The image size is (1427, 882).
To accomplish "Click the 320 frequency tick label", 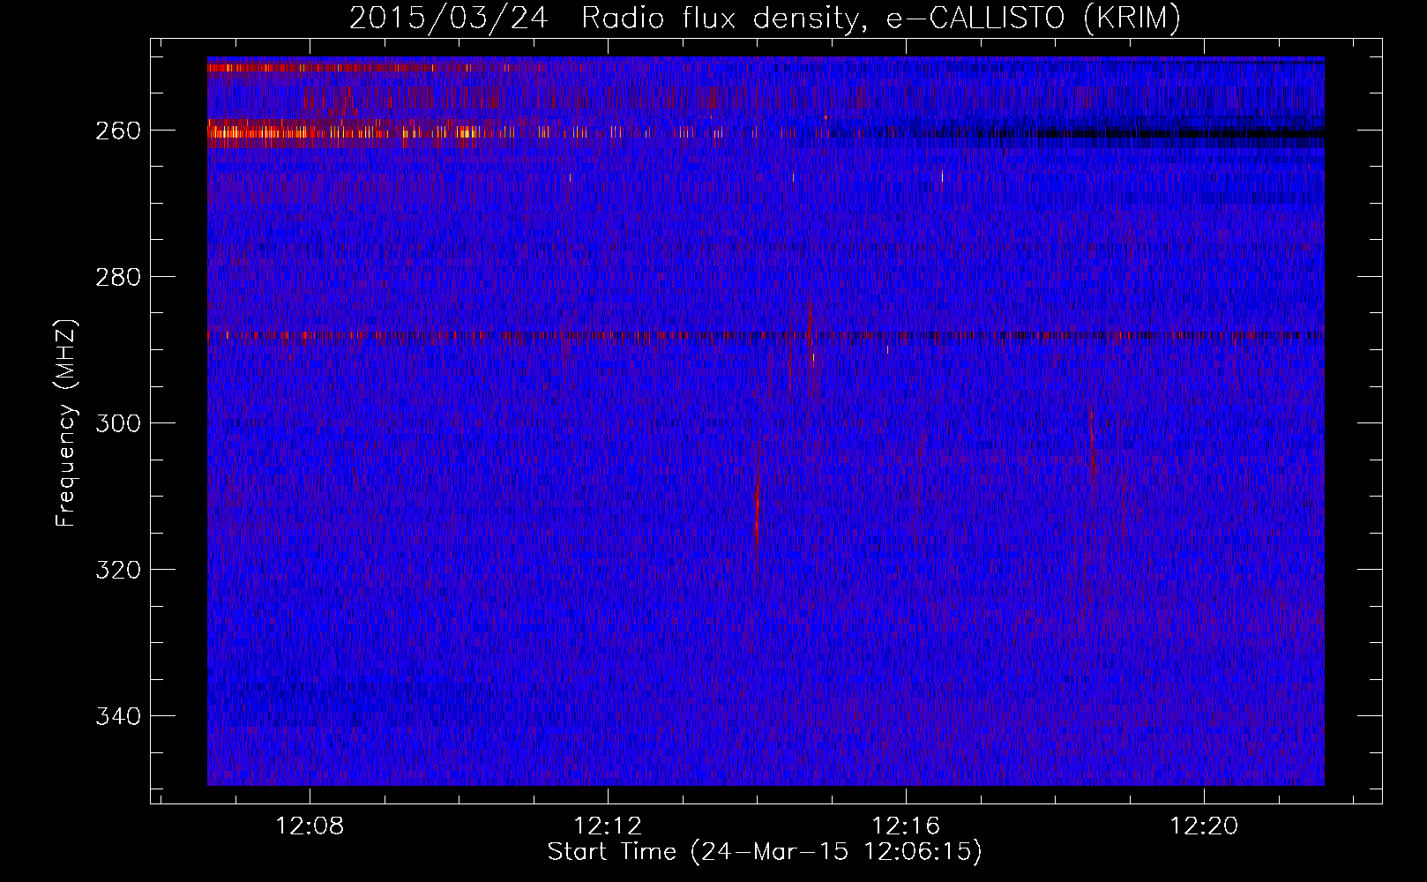I will 118,570.
